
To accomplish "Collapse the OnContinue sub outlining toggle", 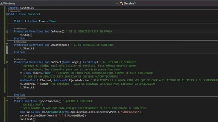I will click(7, 45).
